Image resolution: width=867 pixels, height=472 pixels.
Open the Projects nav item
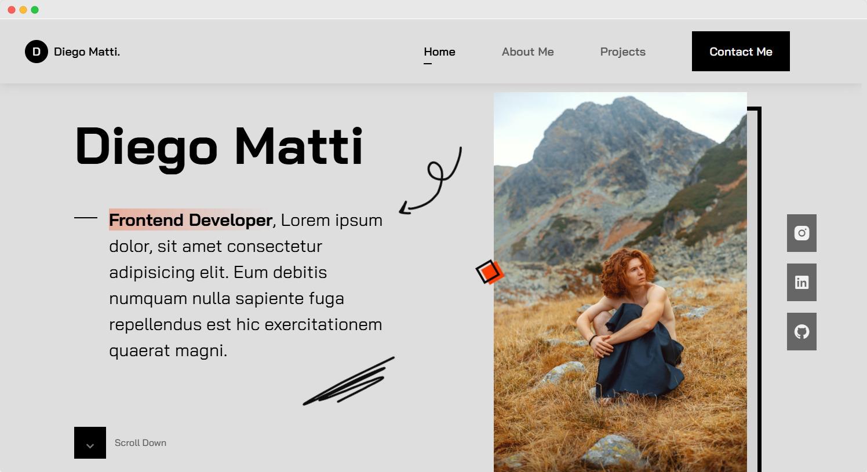(622, 52)
